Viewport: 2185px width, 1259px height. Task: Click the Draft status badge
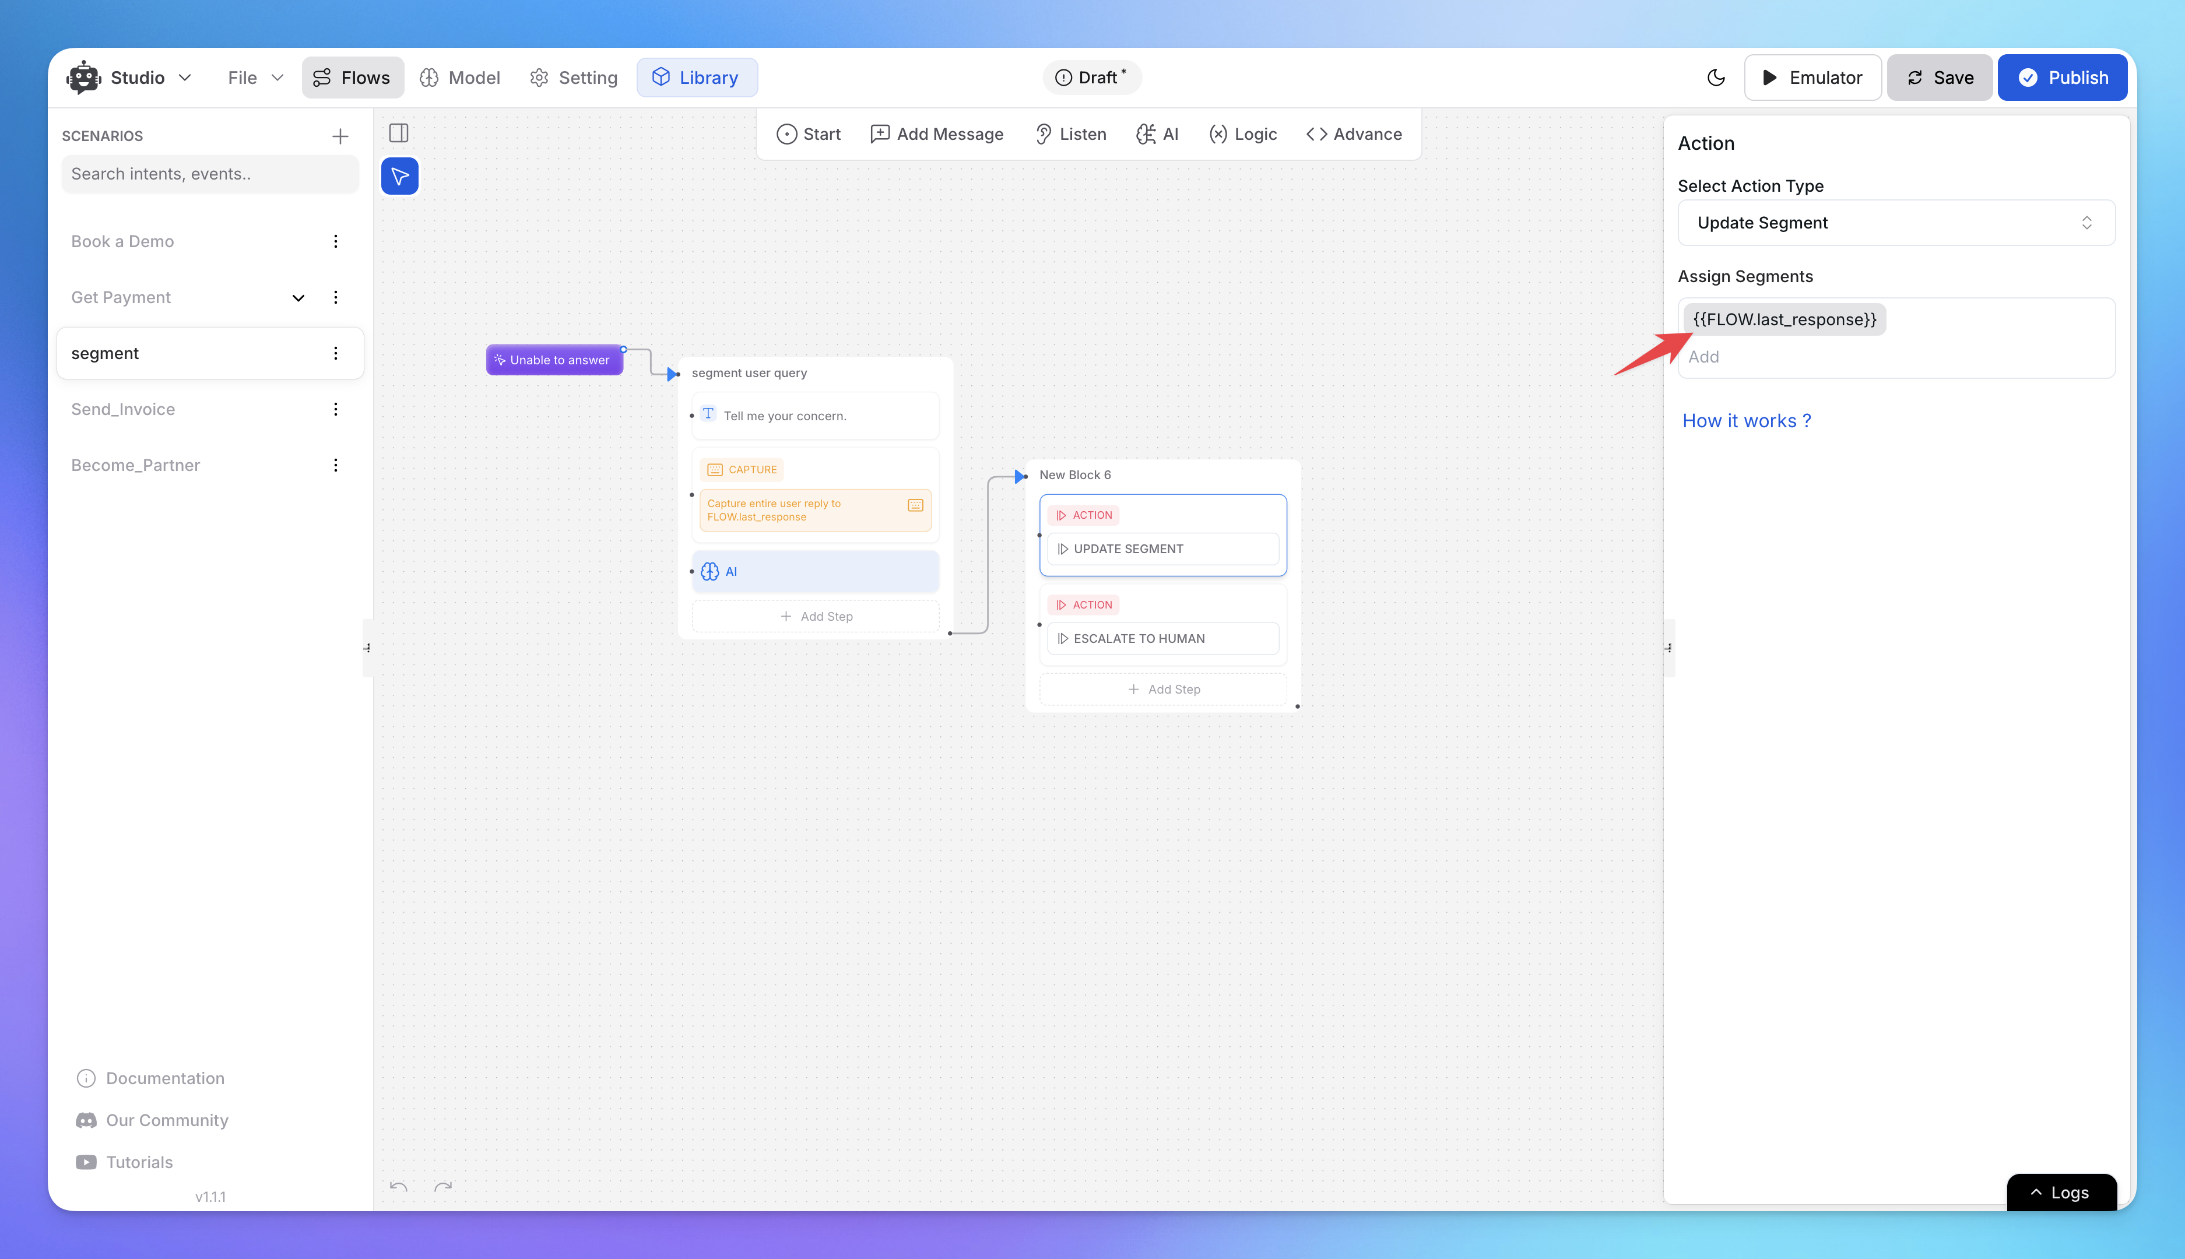tap(1091, 78)
